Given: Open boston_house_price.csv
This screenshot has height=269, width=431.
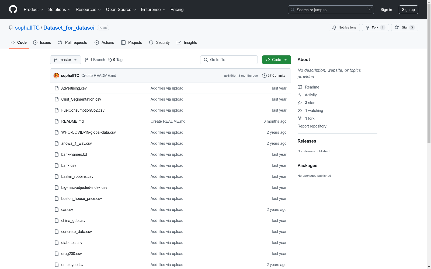Looking at the screenshot, I should pos(82,199).
